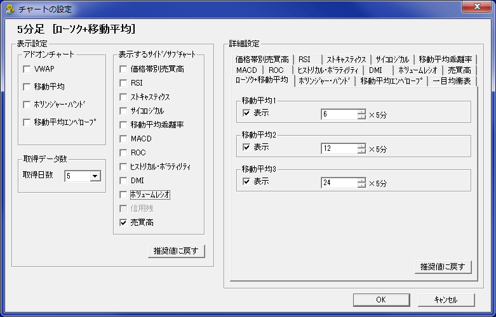Toggle the MACD subchart checkbox
The image size is (496, 317).
tap(124, 139)
